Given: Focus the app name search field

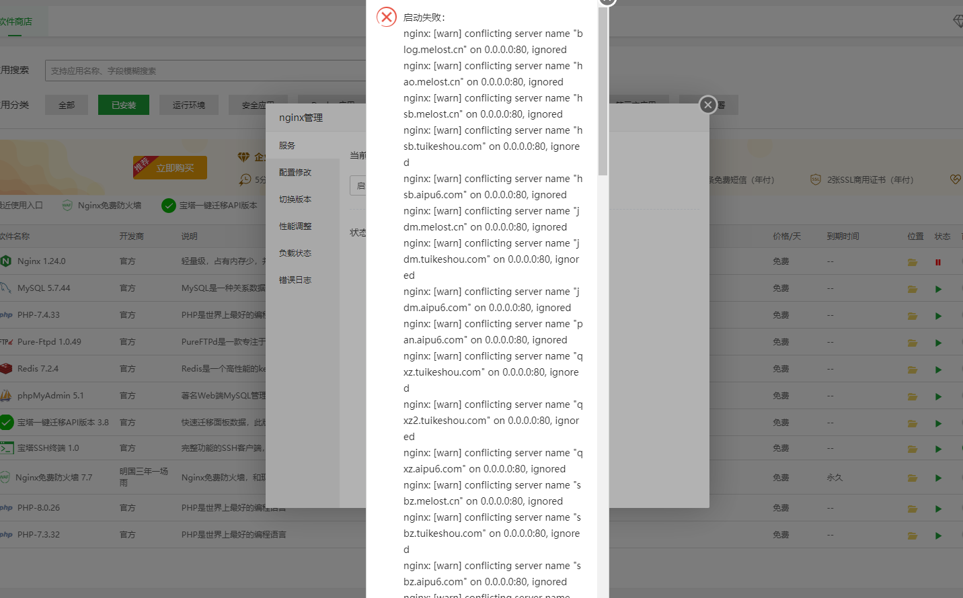Looking at the screenshot, I should [206, 71].
